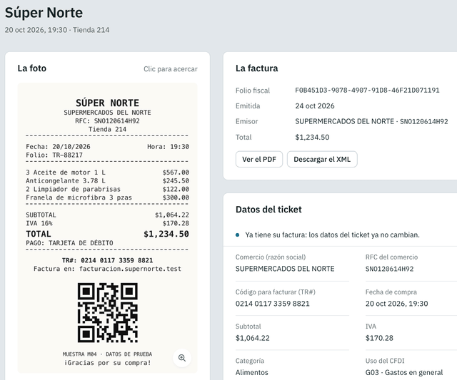Click the Comercio field value SUPERMERCADOS DEL NORTE
The image size is (457, 380).
tap(285, 269)
